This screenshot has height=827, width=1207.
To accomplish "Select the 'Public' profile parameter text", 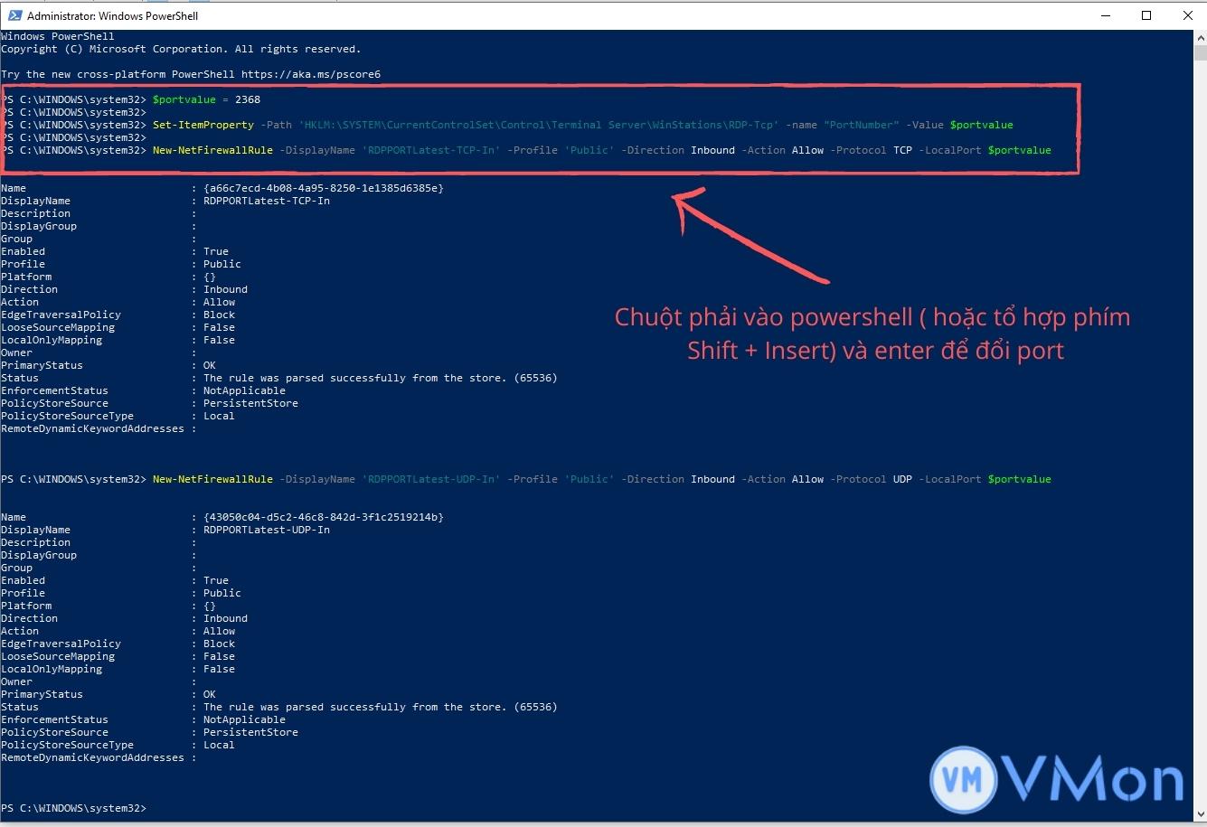I will pyautogui.click(x=589, y=150).
